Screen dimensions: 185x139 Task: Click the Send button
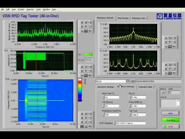pyautogui.click(x=170, y=113)
